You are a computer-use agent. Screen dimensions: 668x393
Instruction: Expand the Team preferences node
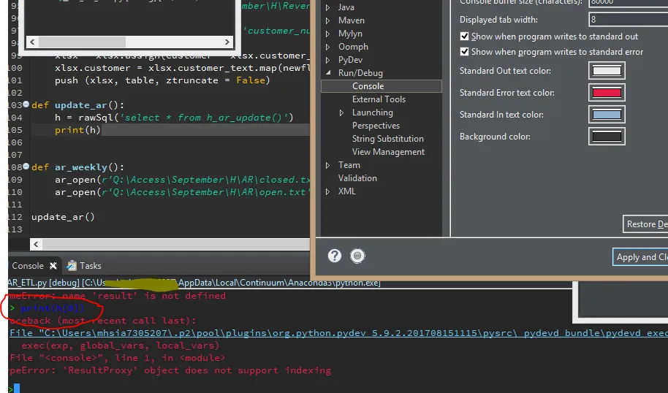(x=327, y=165)
